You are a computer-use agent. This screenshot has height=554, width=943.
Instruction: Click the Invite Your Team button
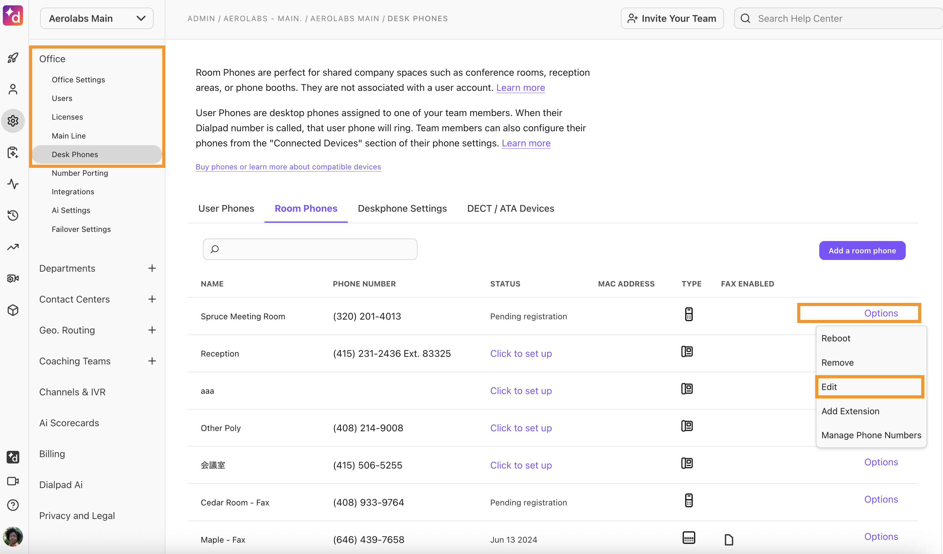pyautogui.click(x=672, y=18)
